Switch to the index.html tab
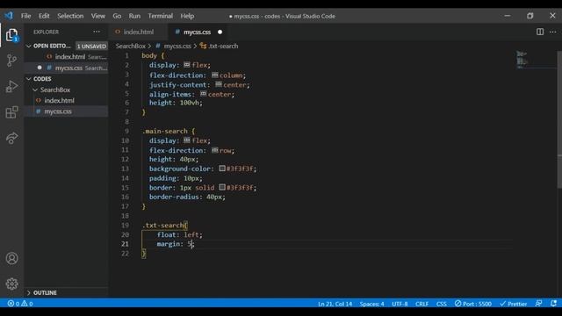562x316 pixels. [x=138, y=32]
